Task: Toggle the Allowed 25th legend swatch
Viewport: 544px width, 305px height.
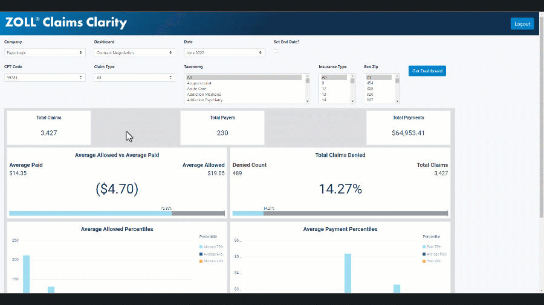Action: pyautogui.click(x=201, y=261)
